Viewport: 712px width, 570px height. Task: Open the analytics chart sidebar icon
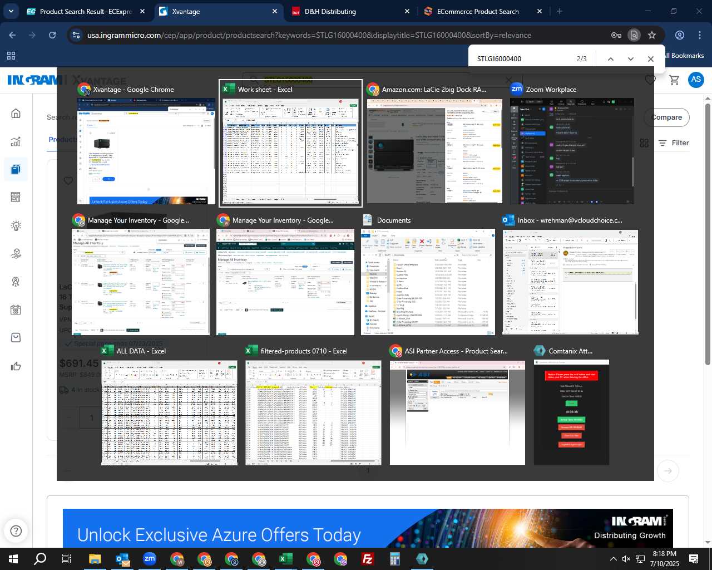[16, 141]
